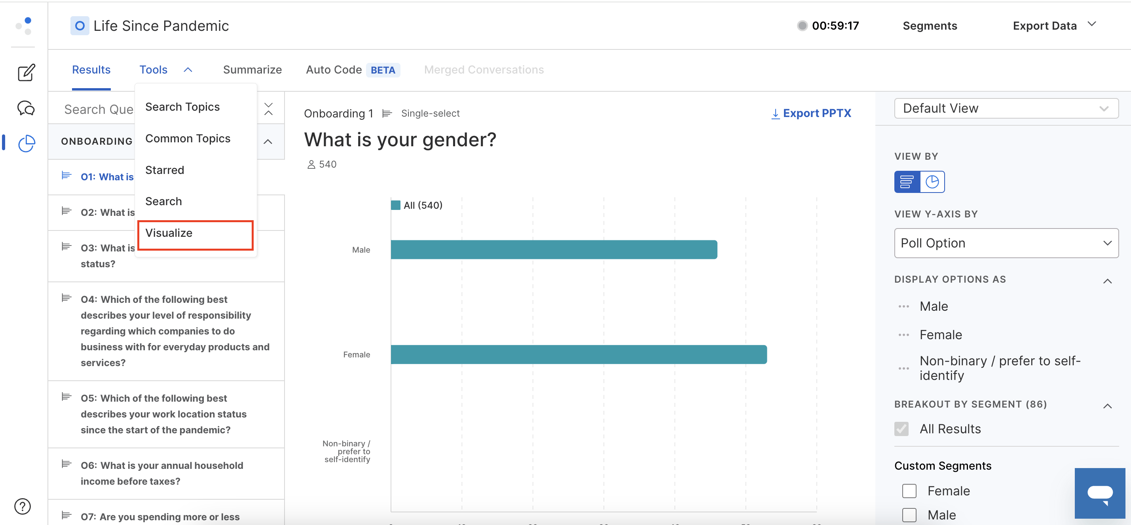
Task: Click the Segments button
Action: pos(930,26)
